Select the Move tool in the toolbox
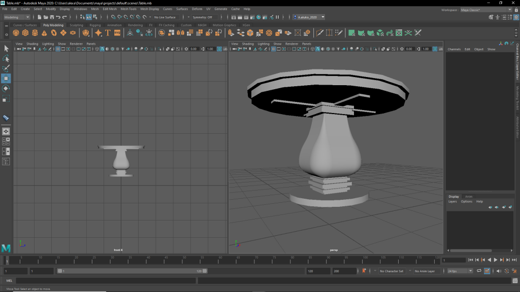 pos(6,78)
